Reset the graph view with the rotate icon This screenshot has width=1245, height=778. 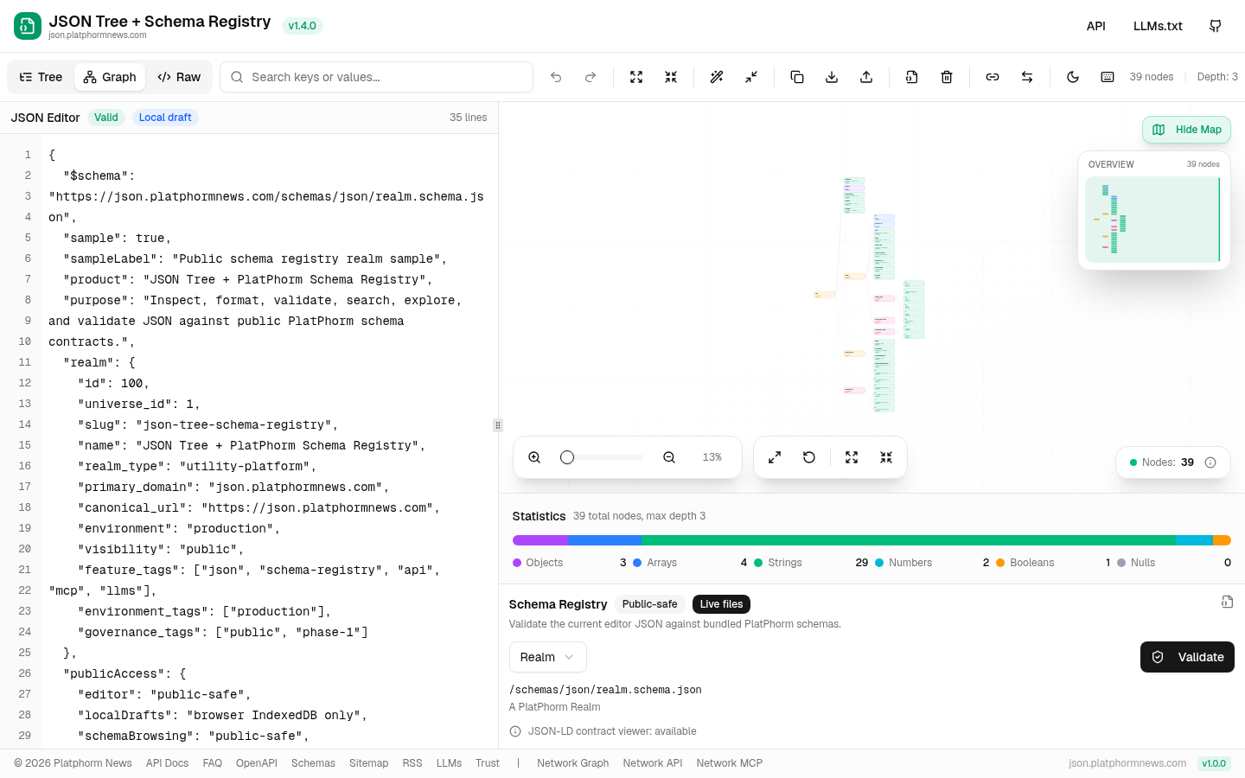[x=809, y=457]
